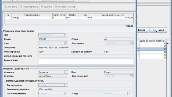Click the Отменить экспорт button
Viewport: 172px width, 97px height.
tap(66, 7)
